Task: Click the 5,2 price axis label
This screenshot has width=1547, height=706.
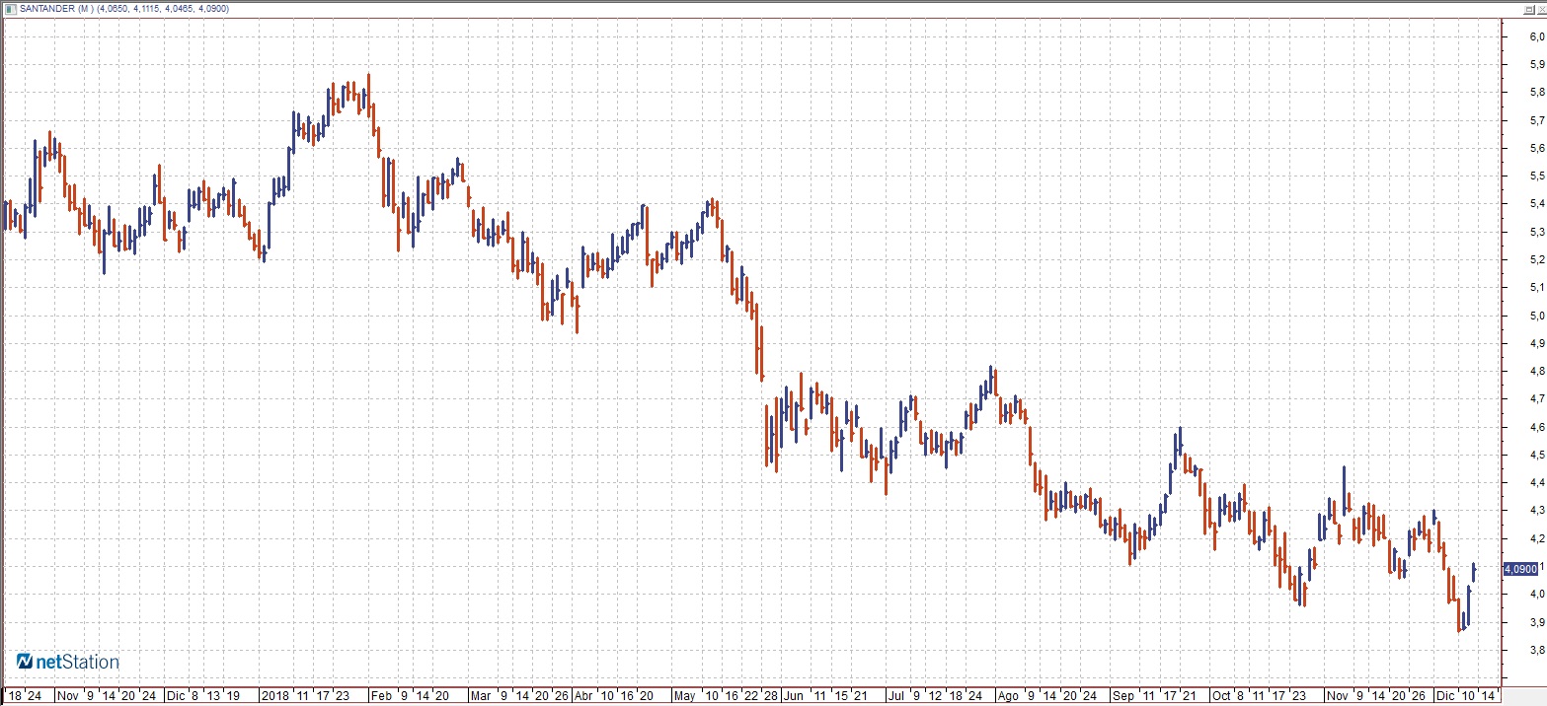Action: tap(1536, 260)
